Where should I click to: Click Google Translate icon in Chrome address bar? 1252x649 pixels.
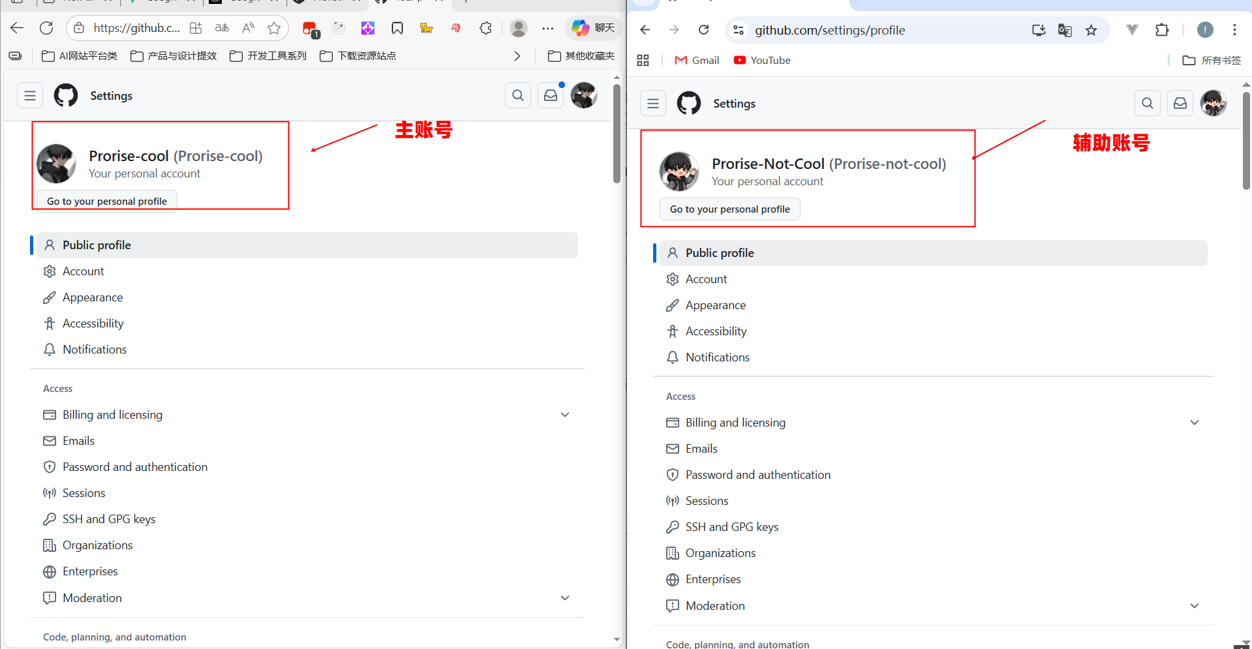pyautogui.click(x=1065, y=30)
